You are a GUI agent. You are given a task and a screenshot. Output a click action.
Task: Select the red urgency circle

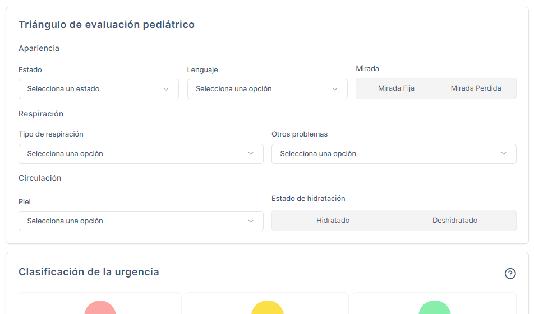coord(100,308)
